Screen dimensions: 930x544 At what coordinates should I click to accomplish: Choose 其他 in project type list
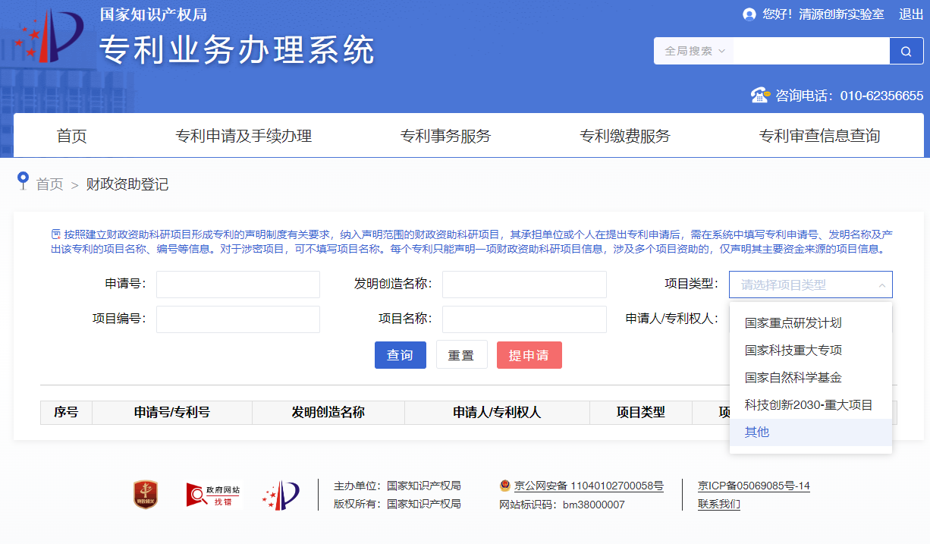757,432
